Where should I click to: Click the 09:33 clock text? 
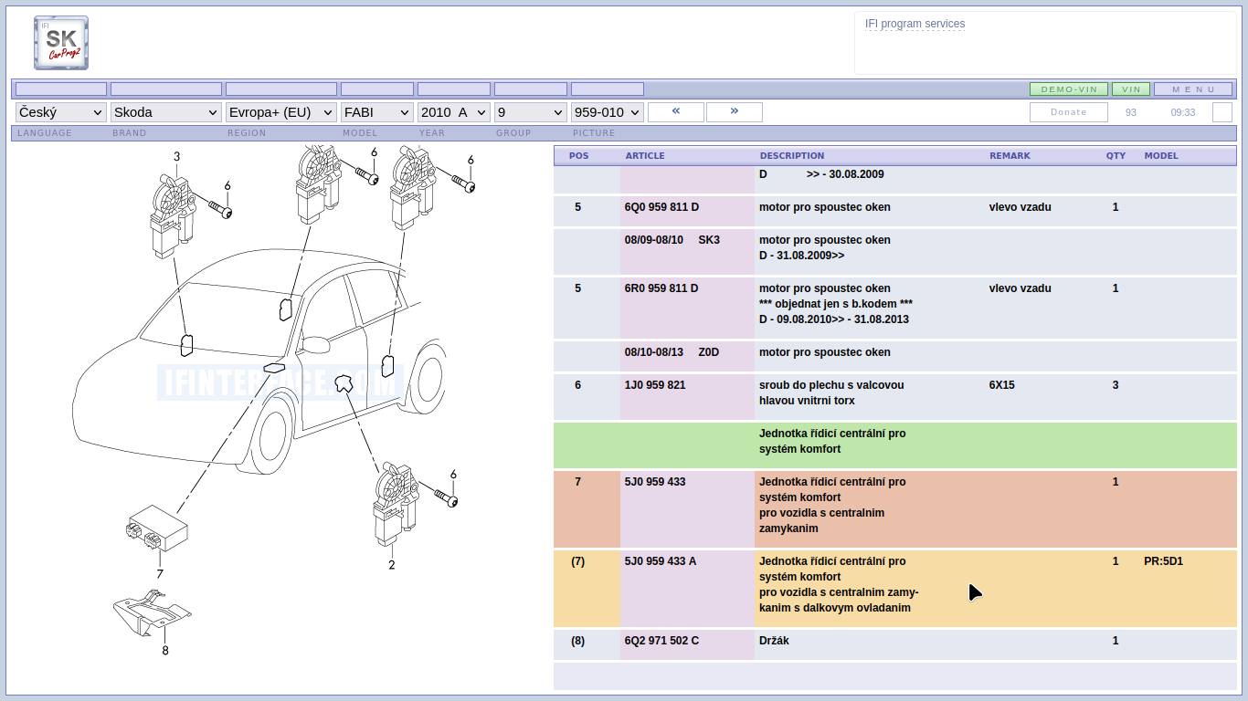click(x=1183, y=112)
